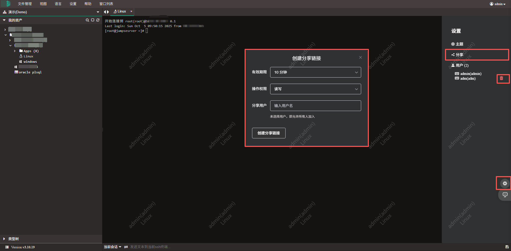Viewport: 511px width, 251px height.
Task: Click the 创建分享链接 button
Action: coord(269,133)
